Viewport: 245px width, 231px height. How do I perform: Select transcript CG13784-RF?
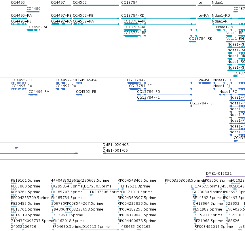(x=160, y=36)
